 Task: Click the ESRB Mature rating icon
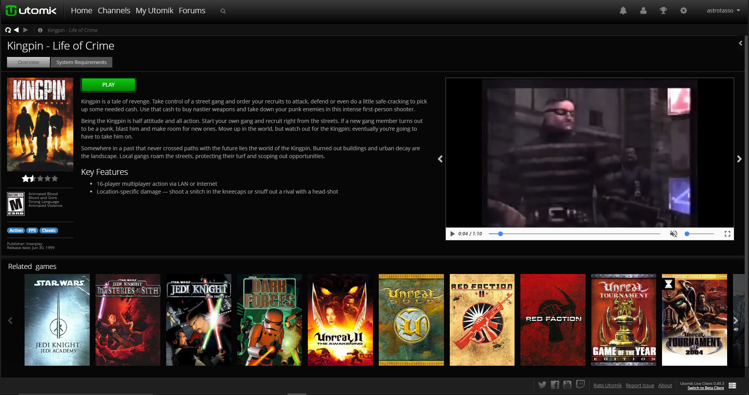16,204
